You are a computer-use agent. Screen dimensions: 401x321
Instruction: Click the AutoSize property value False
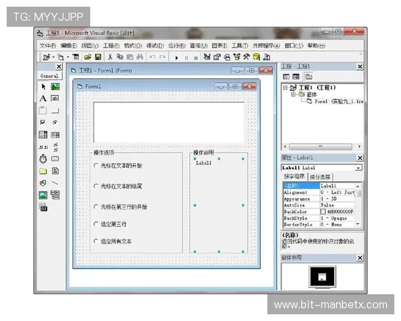[337, 205]
